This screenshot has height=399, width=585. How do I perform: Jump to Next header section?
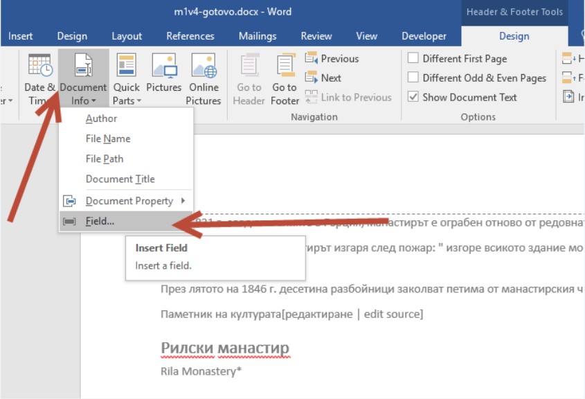coord(323,78)
